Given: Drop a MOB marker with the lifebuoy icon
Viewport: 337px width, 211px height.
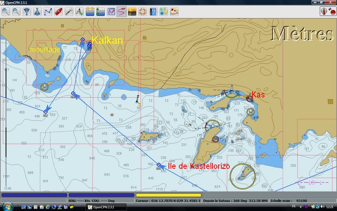Looking at the screenshot, I should [x=142, y=12].
